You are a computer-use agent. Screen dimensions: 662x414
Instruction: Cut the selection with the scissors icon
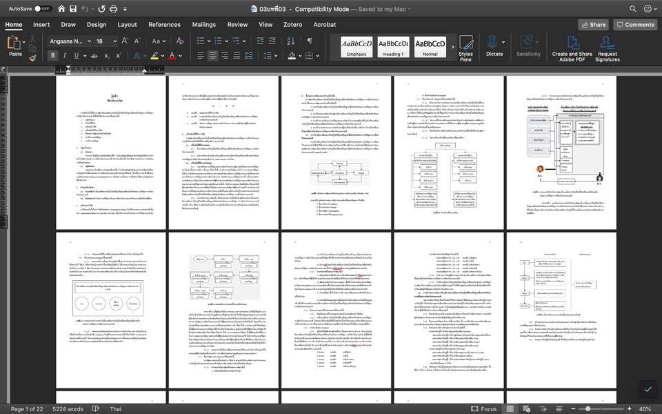click(32, 39)
